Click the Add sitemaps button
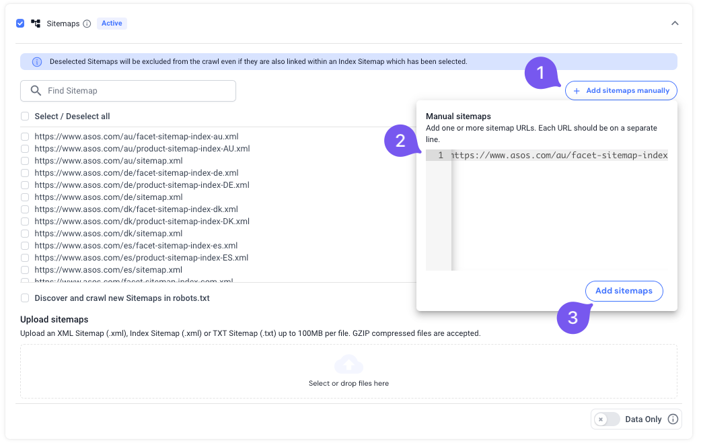701x445 pixels. click(x=624, y=291)
